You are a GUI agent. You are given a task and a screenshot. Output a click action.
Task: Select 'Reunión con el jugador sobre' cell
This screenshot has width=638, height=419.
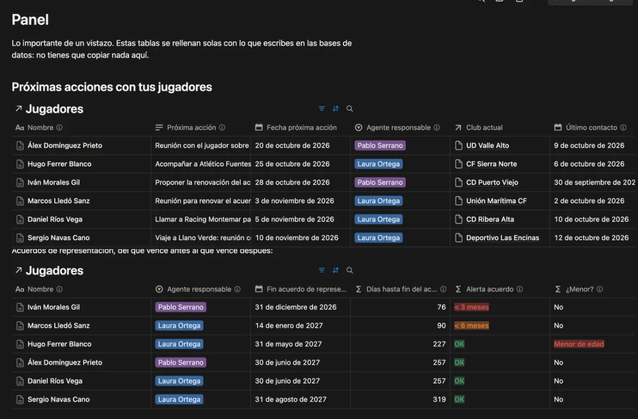pyautogui.click(x=201, y=145)
